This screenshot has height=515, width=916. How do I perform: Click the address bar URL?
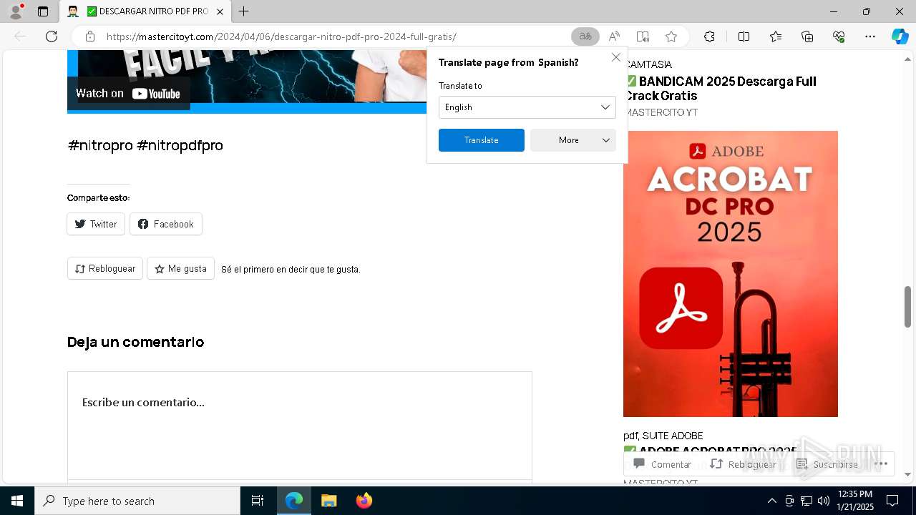coord(281,36)
